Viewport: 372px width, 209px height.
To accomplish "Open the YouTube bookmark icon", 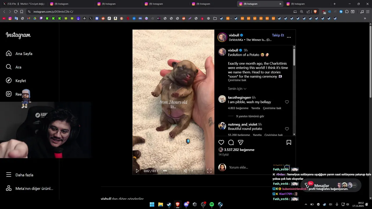I will (x=4, y=18).
